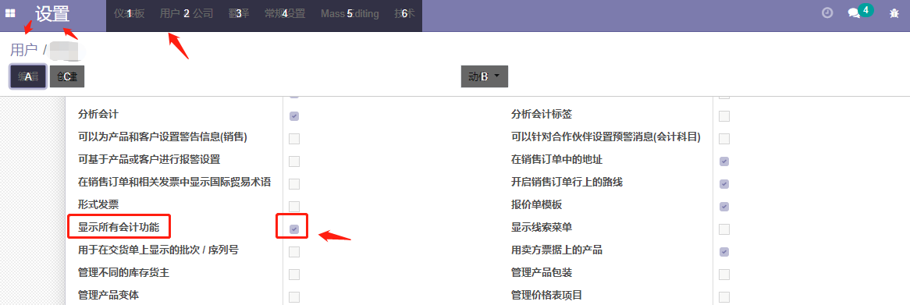Toggle the 管理产品包装 checkbox
The height and width of the screenshot is (305, 910).
click(723, 275)
